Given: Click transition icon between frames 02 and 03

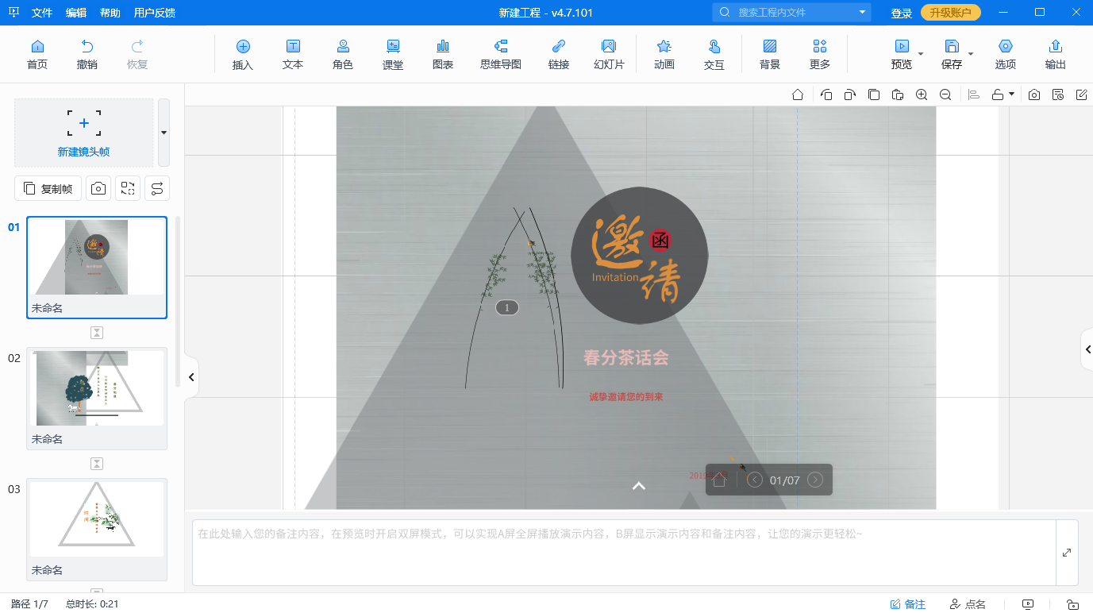Looking at the screenshot, I should 97,464.
